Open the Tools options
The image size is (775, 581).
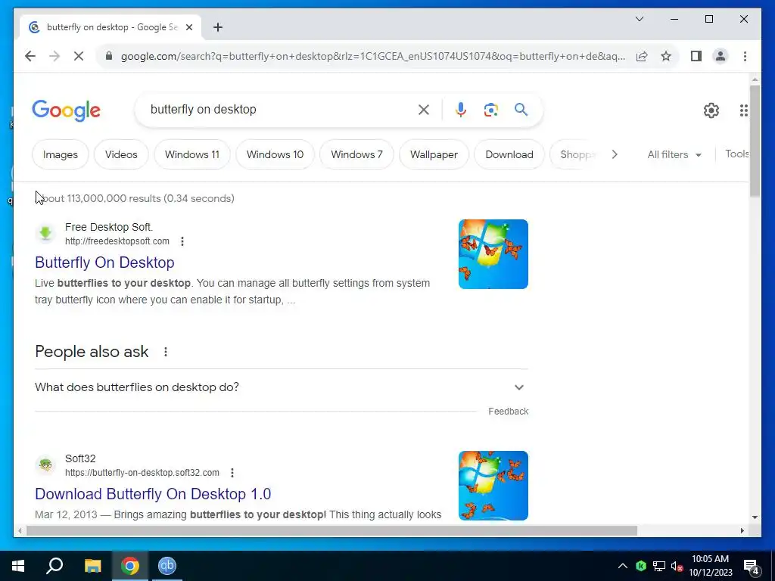(x=737, y=154)
